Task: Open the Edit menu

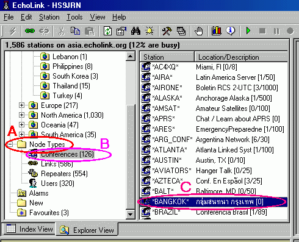Action: pos(26,17)
